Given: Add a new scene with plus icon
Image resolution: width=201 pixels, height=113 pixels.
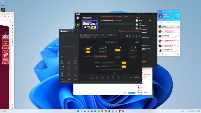Looking at the screenshot, I should pyautogui.click(x=77, y=35).
